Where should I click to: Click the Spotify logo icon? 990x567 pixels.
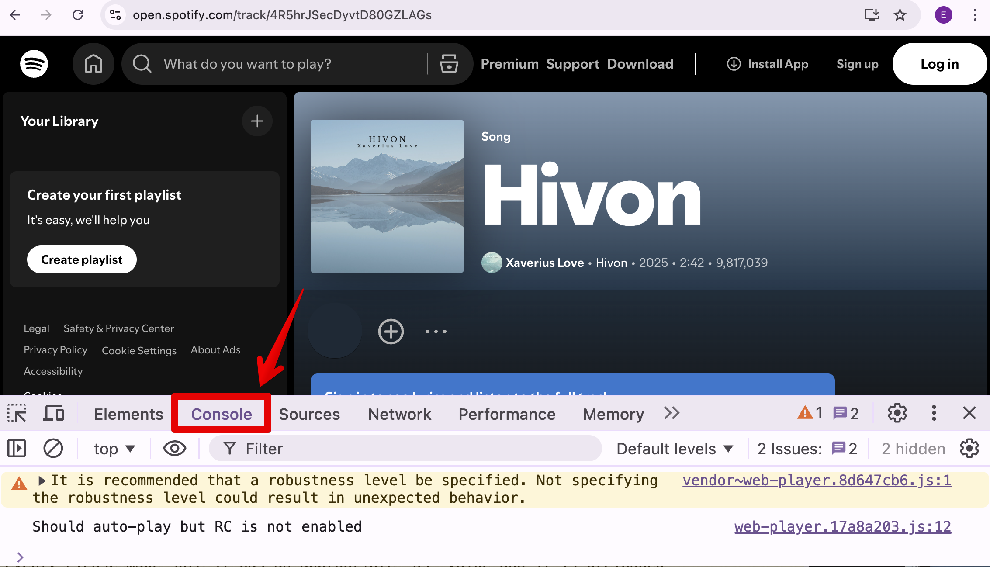click(34, 64)
